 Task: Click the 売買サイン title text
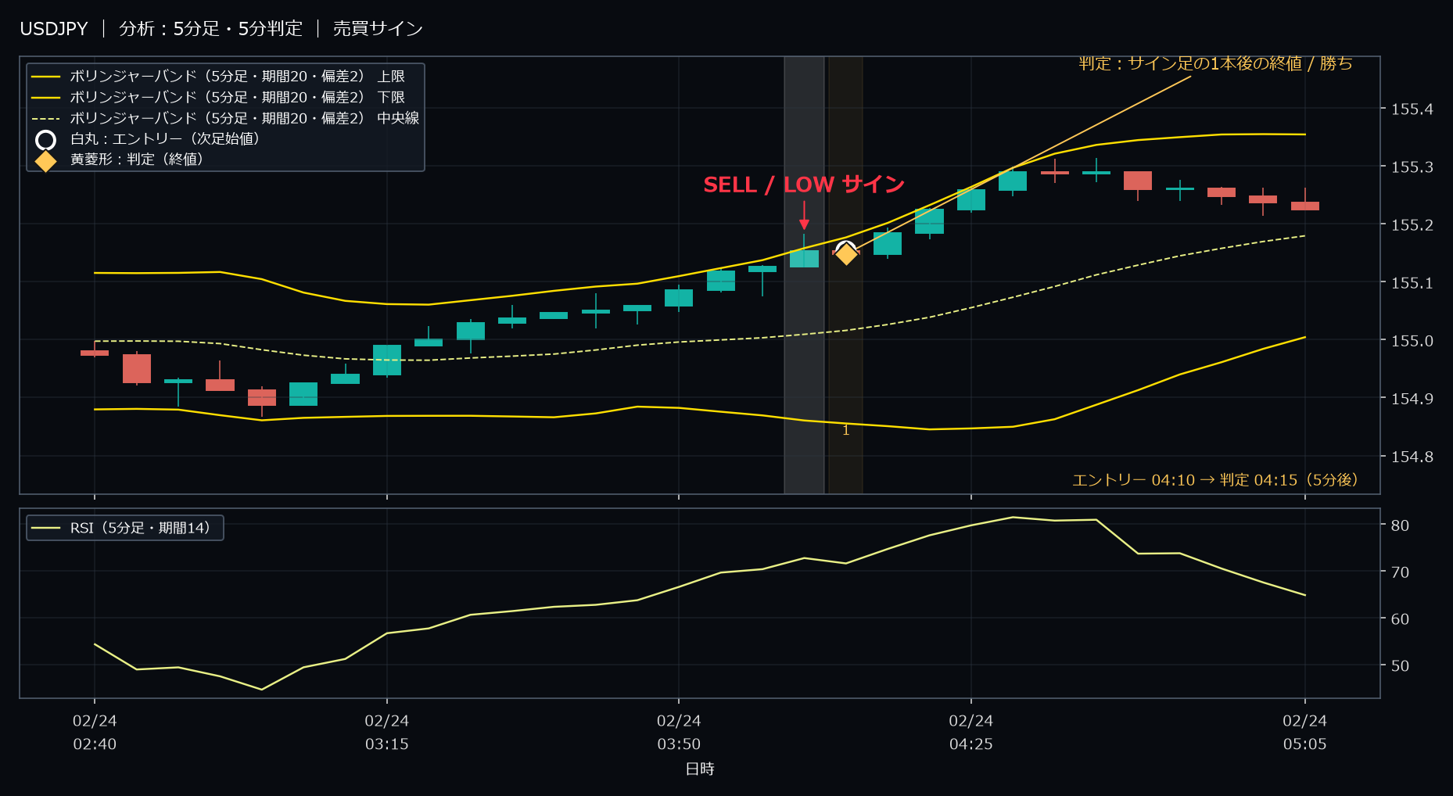pos(378,29)
